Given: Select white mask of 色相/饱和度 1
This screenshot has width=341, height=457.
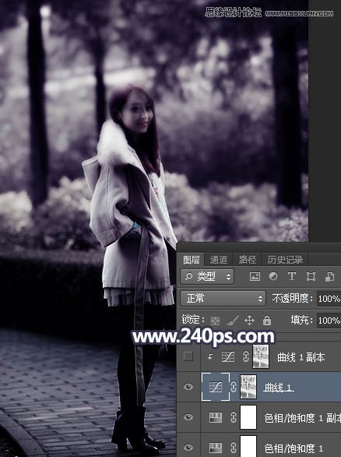Looking at the screenshot, I should (248, 446).
